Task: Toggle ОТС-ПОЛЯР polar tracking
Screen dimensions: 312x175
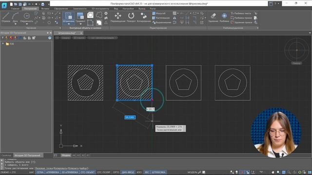Action: point(104,172)
